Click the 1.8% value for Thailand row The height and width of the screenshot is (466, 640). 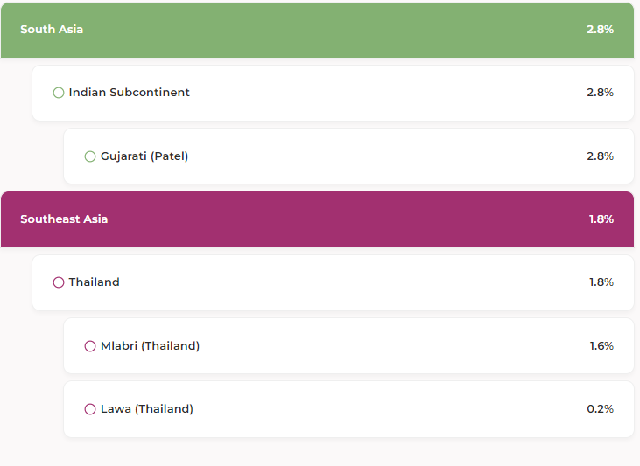601,282
